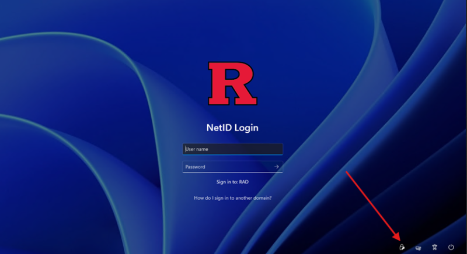The height and width of the screenshot is (254, 467).
Task: Open the Power options icon
Action: point(451,247)
